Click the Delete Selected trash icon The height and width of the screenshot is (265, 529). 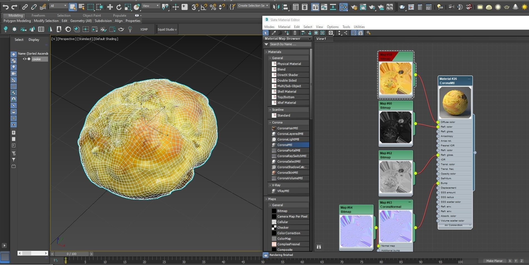pyautogui.click(x=295, y=33)
